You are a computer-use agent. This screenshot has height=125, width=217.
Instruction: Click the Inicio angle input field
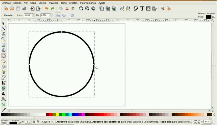(x=28, y=15)
